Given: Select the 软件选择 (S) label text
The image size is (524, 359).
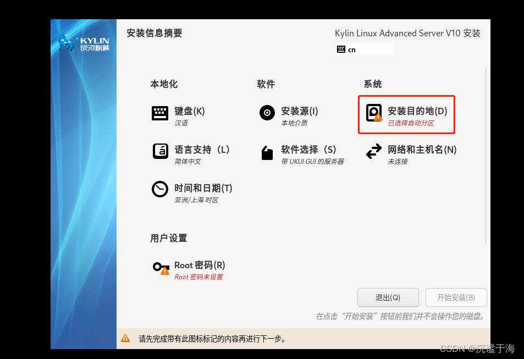Looking at the screenshot, I should [x=308, y=150].
